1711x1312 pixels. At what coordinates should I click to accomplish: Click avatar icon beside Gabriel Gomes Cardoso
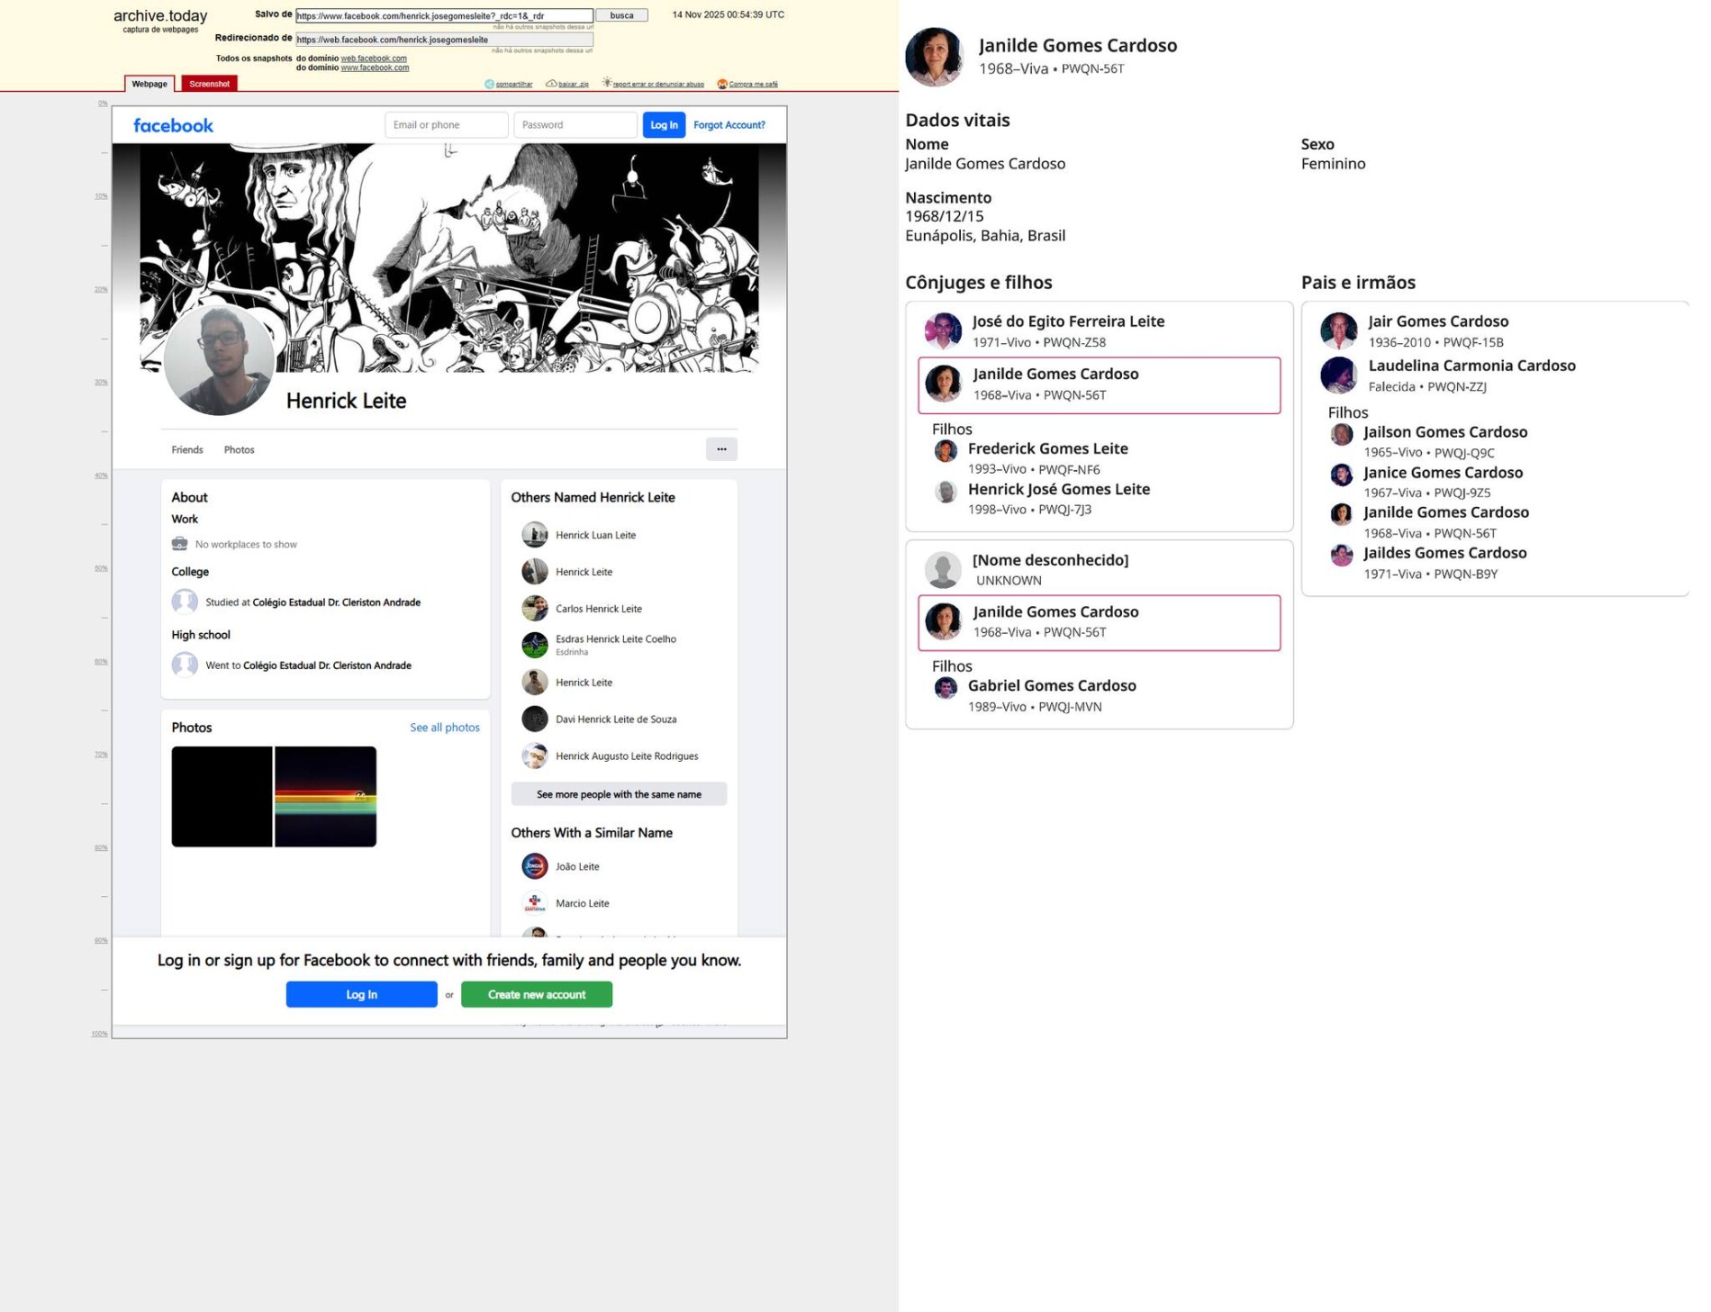click(x=945, y=688)
